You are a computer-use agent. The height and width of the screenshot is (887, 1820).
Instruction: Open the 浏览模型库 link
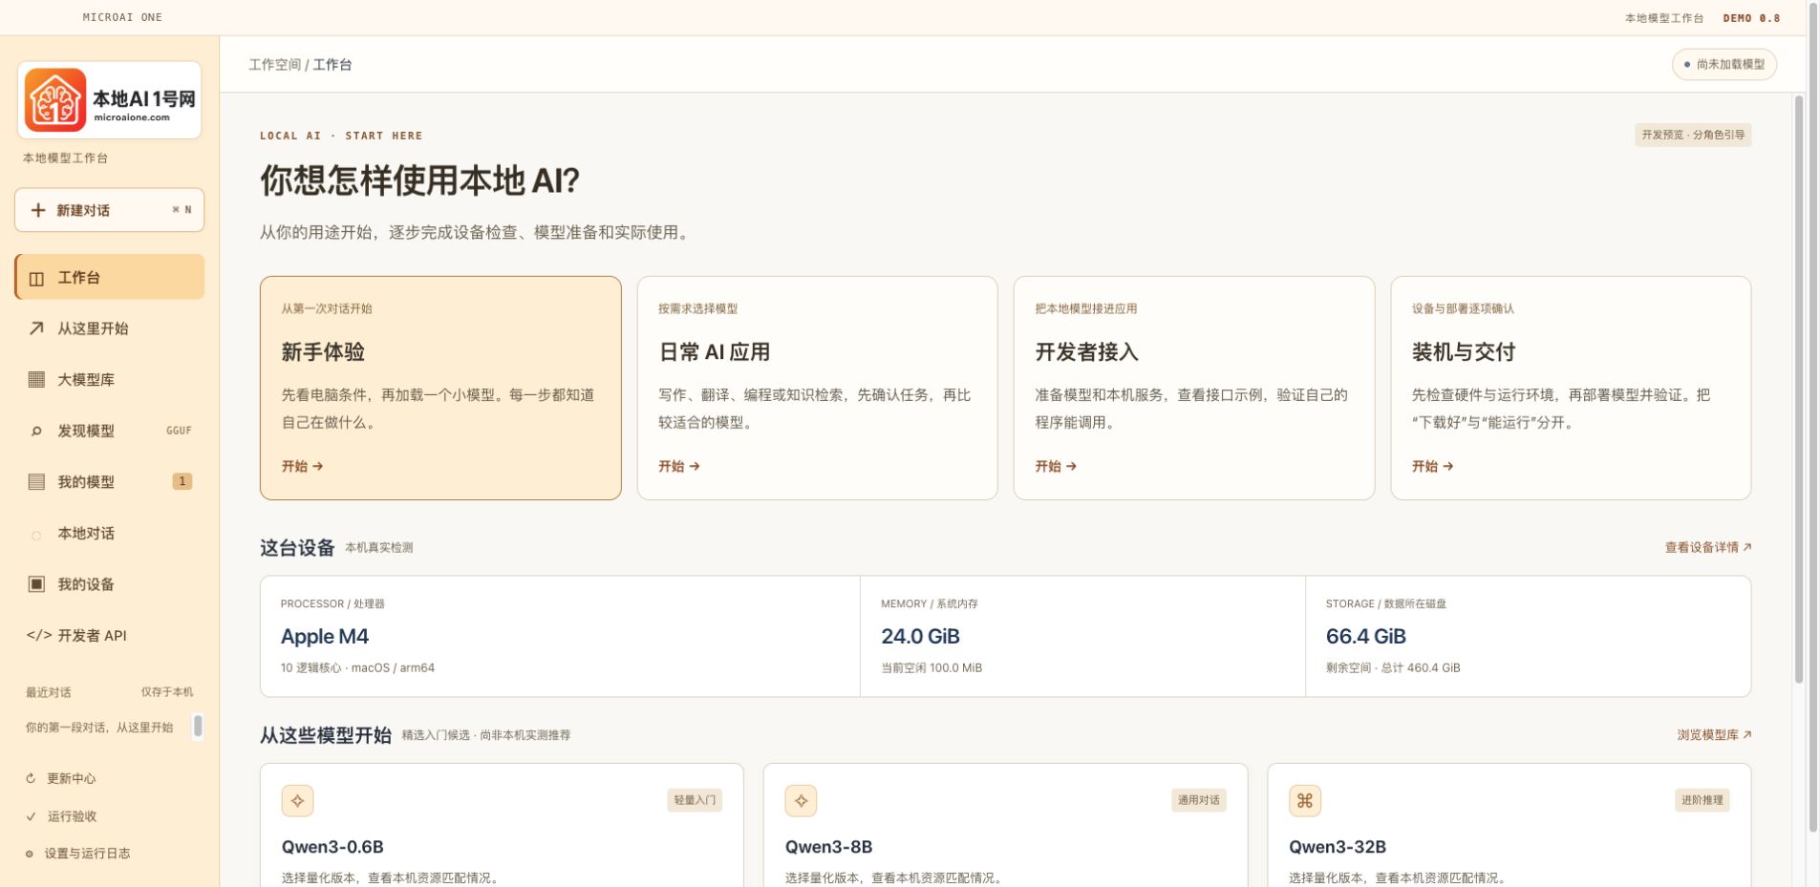(x=1714, y=734)
